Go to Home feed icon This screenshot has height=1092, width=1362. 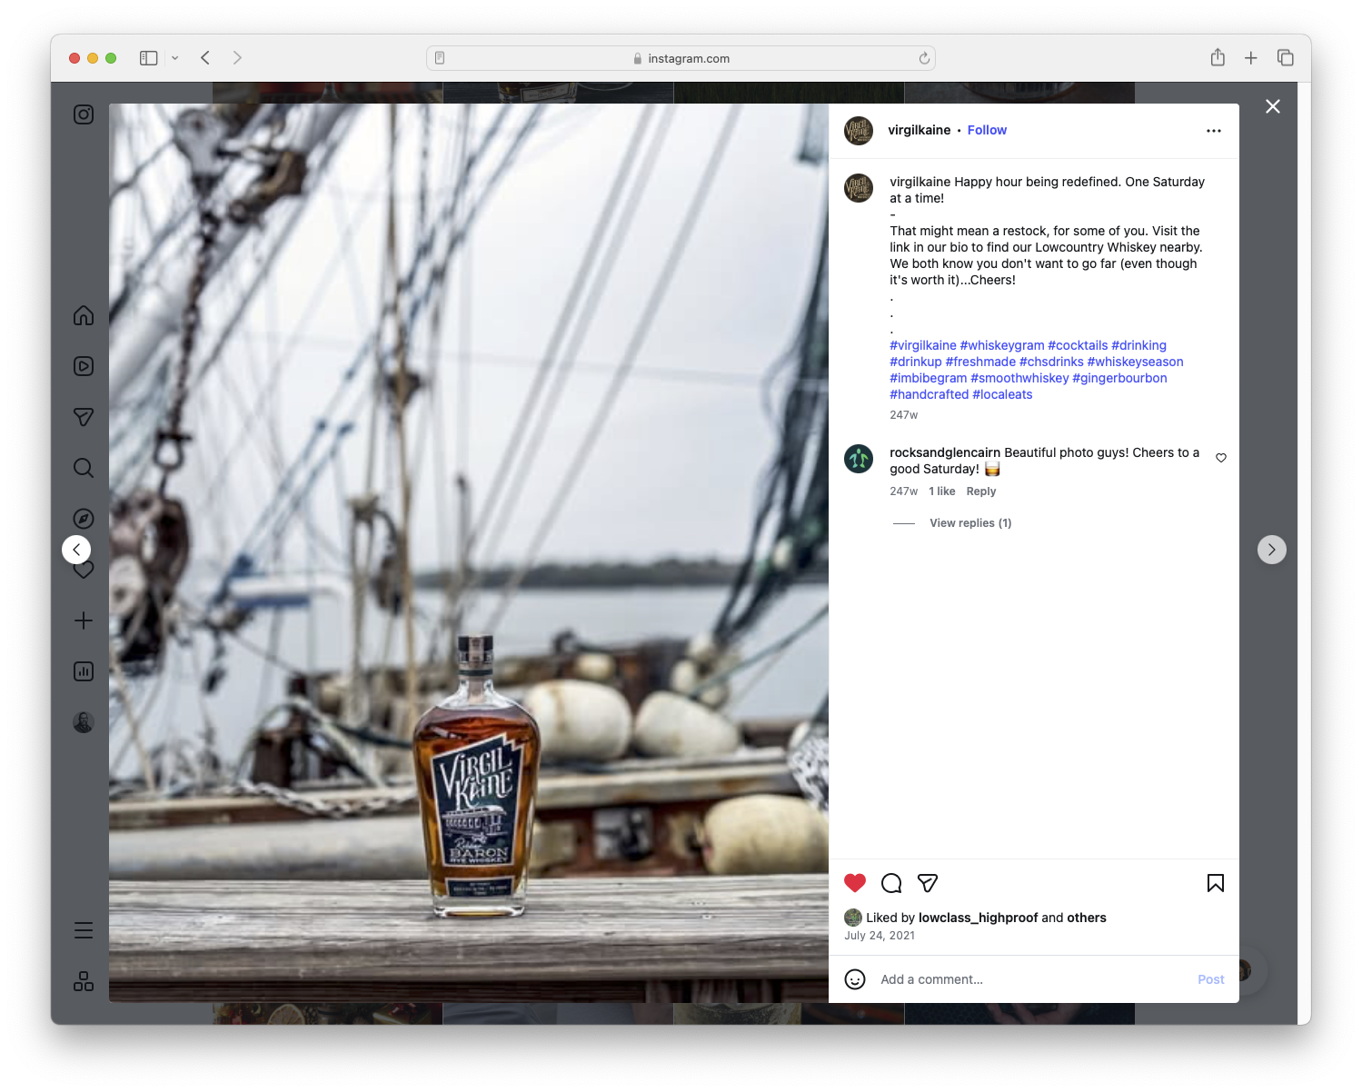click(x=84, y=315)
